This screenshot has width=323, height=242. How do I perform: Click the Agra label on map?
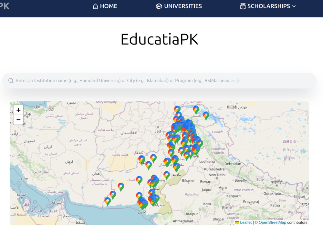tap(223, 188)
